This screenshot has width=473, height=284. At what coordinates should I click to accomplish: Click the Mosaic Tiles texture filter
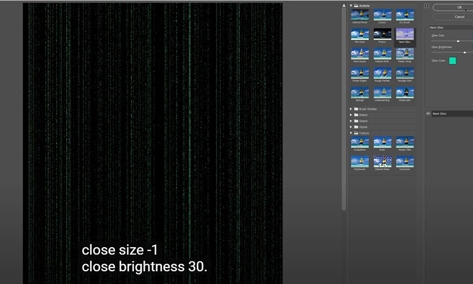[x=405, y=142]
